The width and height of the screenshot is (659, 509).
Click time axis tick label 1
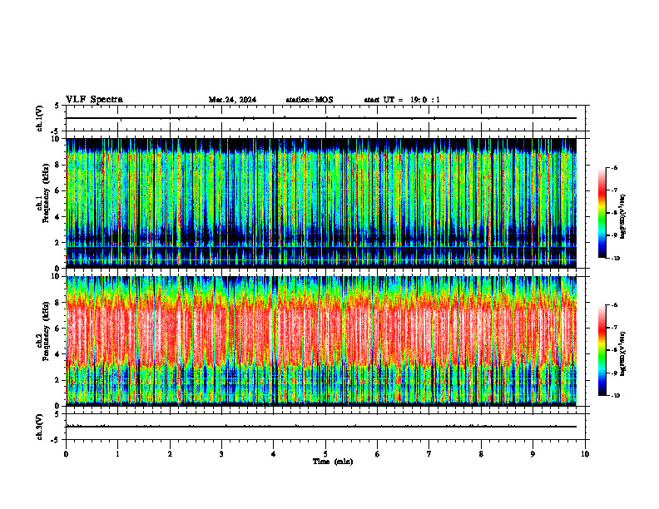point(117,454)
